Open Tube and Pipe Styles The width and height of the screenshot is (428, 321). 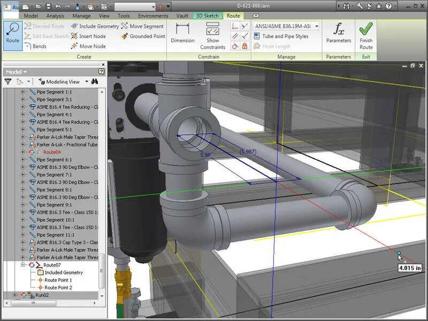tap(281, 36)
